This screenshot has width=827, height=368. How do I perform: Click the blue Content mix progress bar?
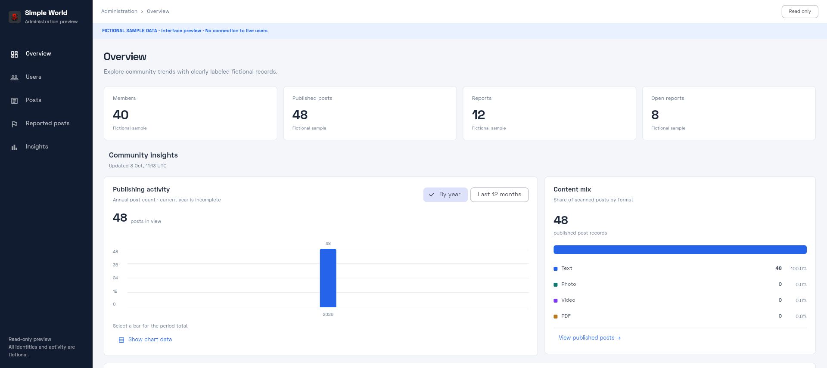click(x=680, y=250)
